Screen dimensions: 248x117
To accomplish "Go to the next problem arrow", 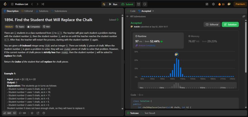I will coord(37,4).
